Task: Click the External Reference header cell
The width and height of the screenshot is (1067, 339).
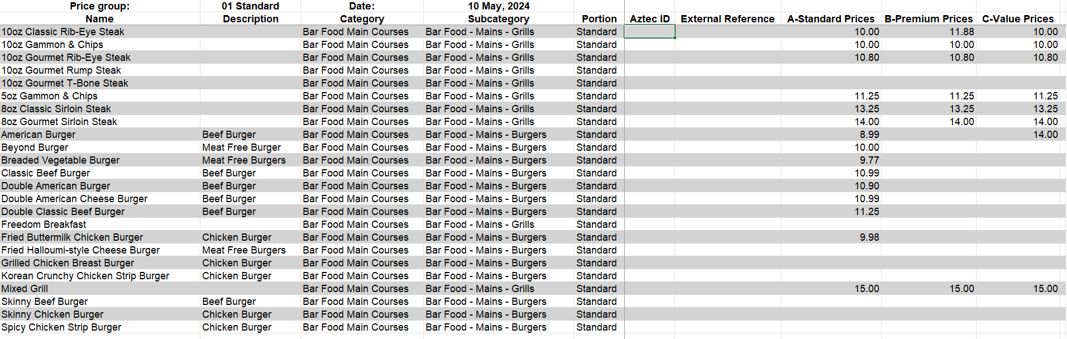Action: [x=727, y=19]
